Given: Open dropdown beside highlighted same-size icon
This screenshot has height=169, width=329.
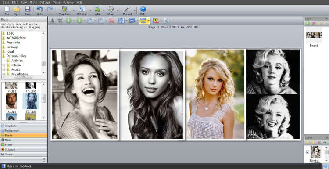Looking at the screenshot, I should [148, 21].
